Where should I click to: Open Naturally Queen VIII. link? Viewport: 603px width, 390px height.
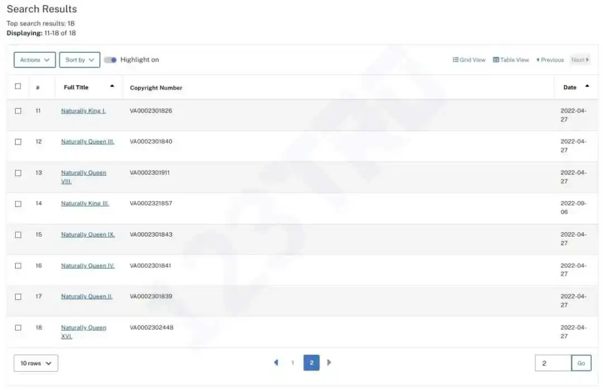[x=83, y=177]
